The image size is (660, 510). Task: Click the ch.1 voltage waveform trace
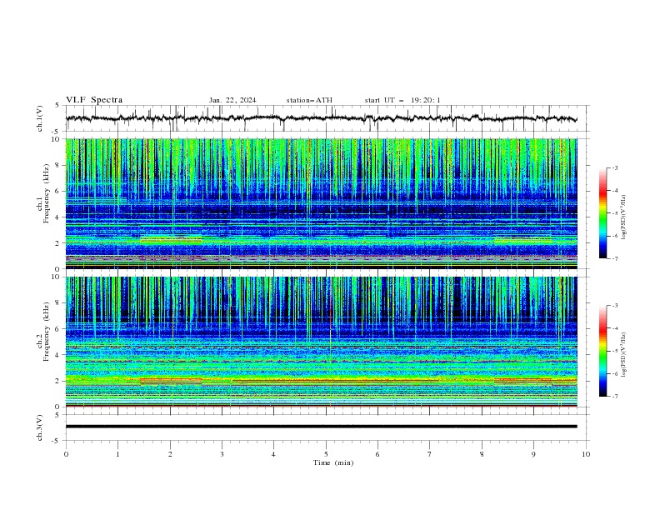[x=321, y=118]
